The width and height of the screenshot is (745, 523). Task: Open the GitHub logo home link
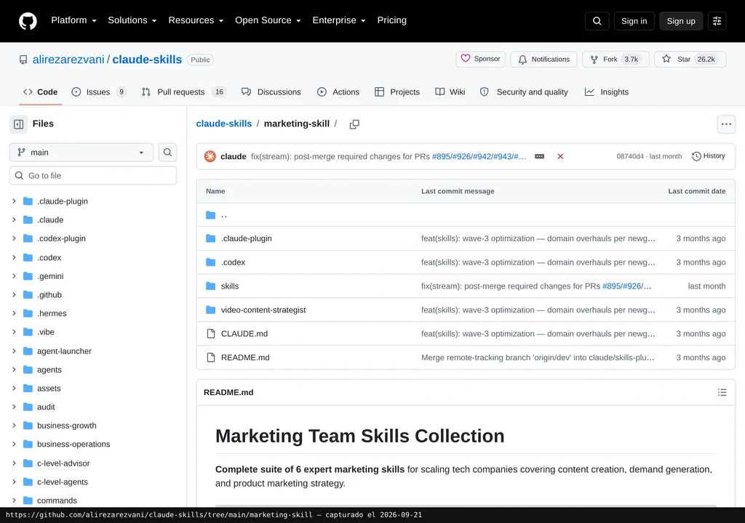click(x=28, y=21)
